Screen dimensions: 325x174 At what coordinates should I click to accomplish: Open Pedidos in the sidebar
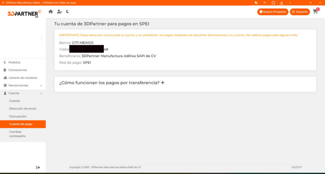coord(14,63)
